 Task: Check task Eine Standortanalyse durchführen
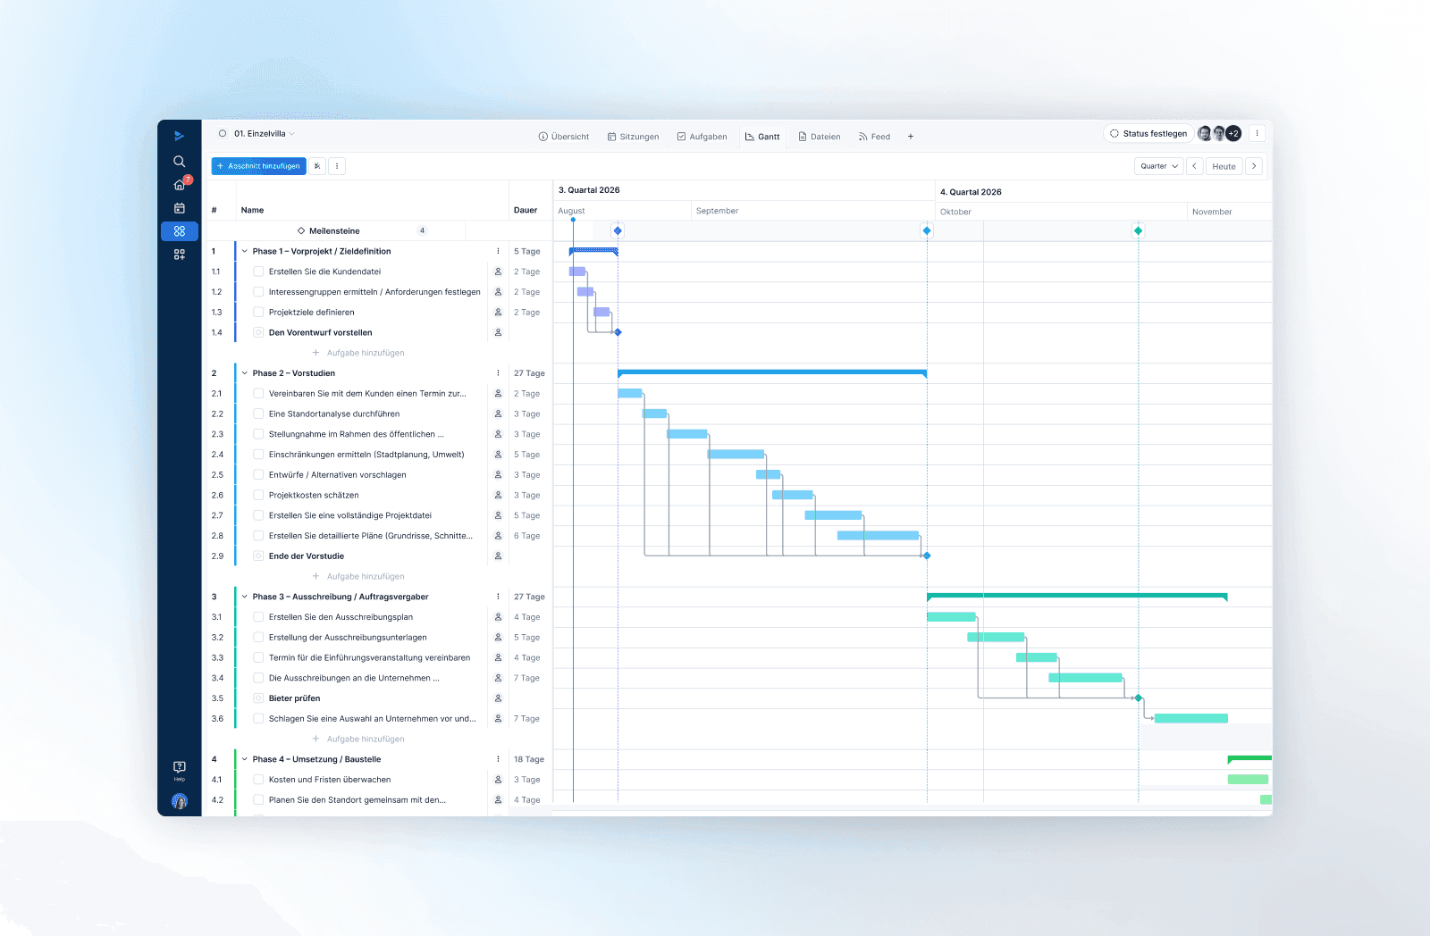click(258, 414)
